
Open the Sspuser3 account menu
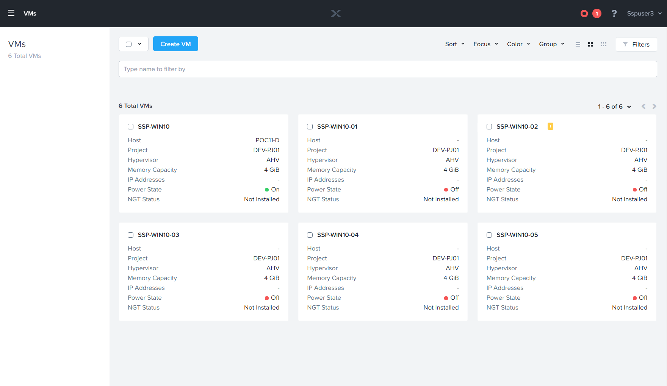pos(644,13)
